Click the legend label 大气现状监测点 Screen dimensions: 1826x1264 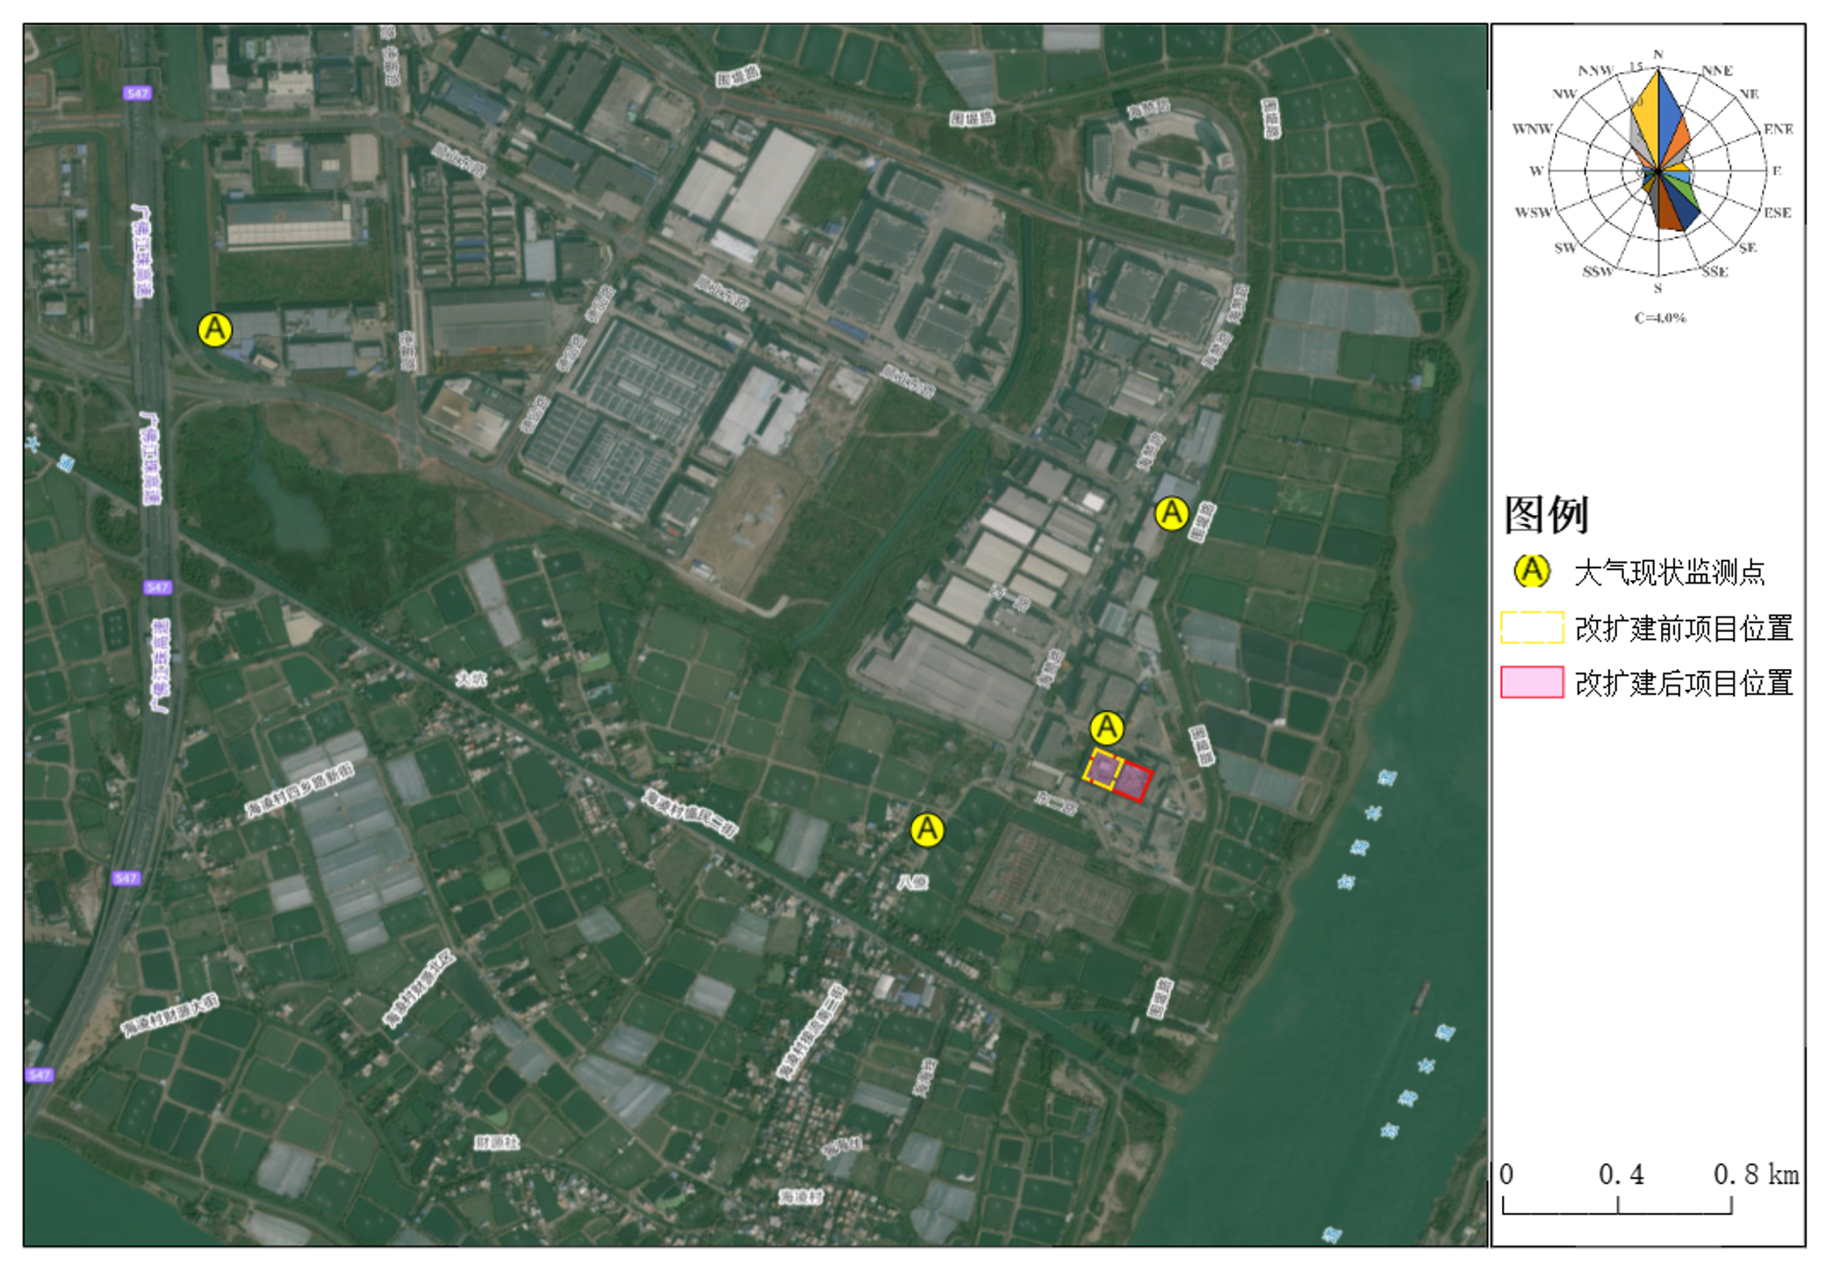coord(1669,572)
